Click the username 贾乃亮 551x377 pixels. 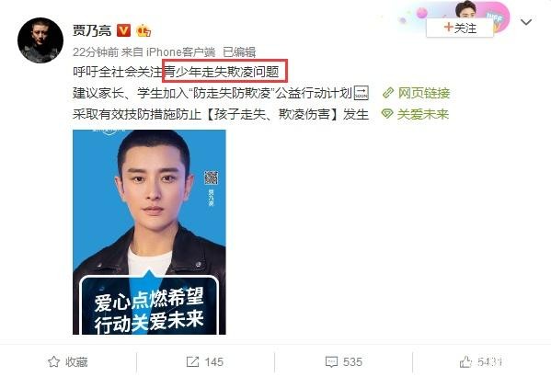click(x=92, y=30)
